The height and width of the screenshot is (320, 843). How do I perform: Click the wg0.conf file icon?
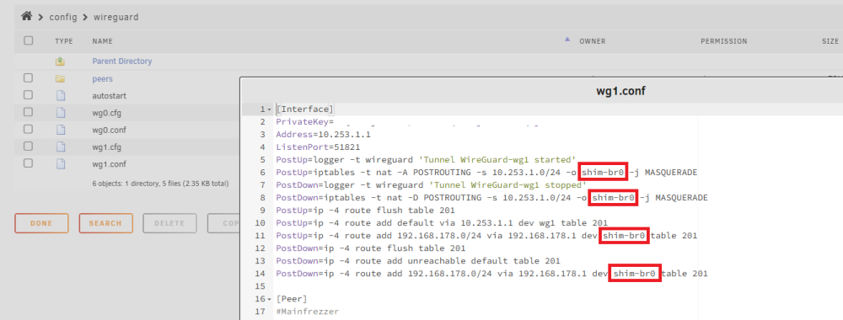[x=61, y=130]
